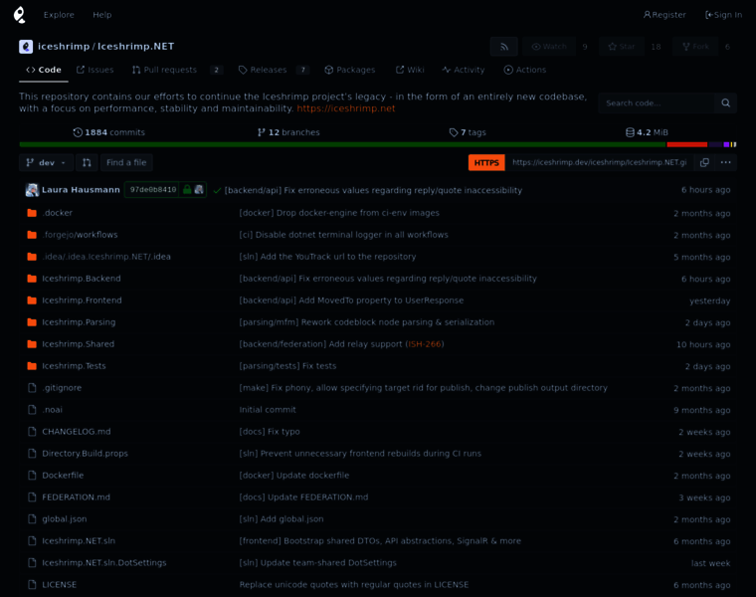Image resolution: width=756 pixels, height=597 pixels.
Task: Switch to the Code tab
Action: coord(44,70)
